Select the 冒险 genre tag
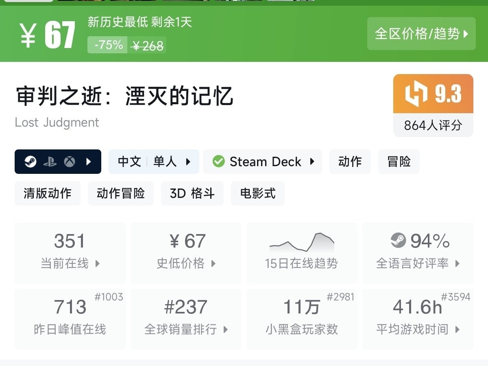Screen dimensions: 488x366 [399, 162]
